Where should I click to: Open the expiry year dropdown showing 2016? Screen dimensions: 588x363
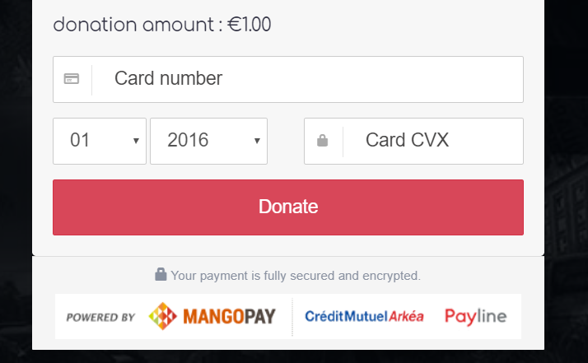click(208, 141)
